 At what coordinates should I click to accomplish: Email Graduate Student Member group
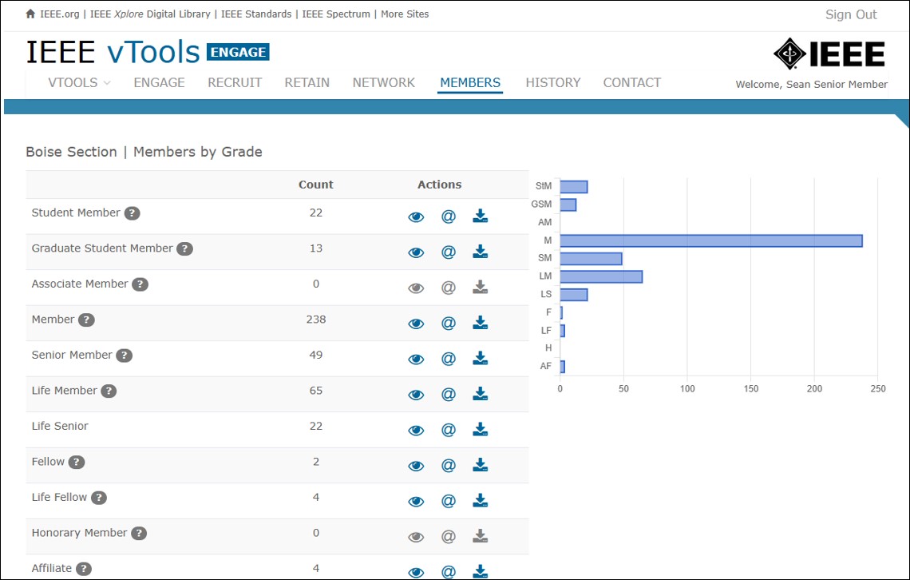(x=449, y=252)
